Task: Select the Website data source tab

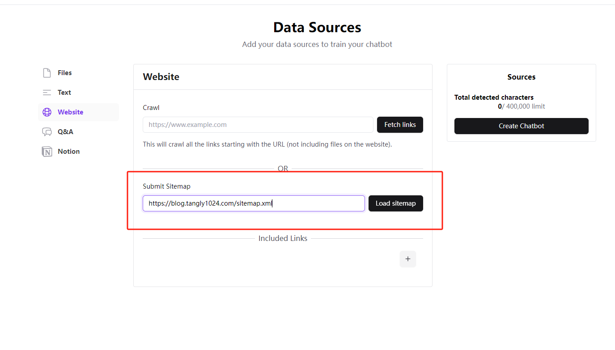Action: click(x=78, y=112)
